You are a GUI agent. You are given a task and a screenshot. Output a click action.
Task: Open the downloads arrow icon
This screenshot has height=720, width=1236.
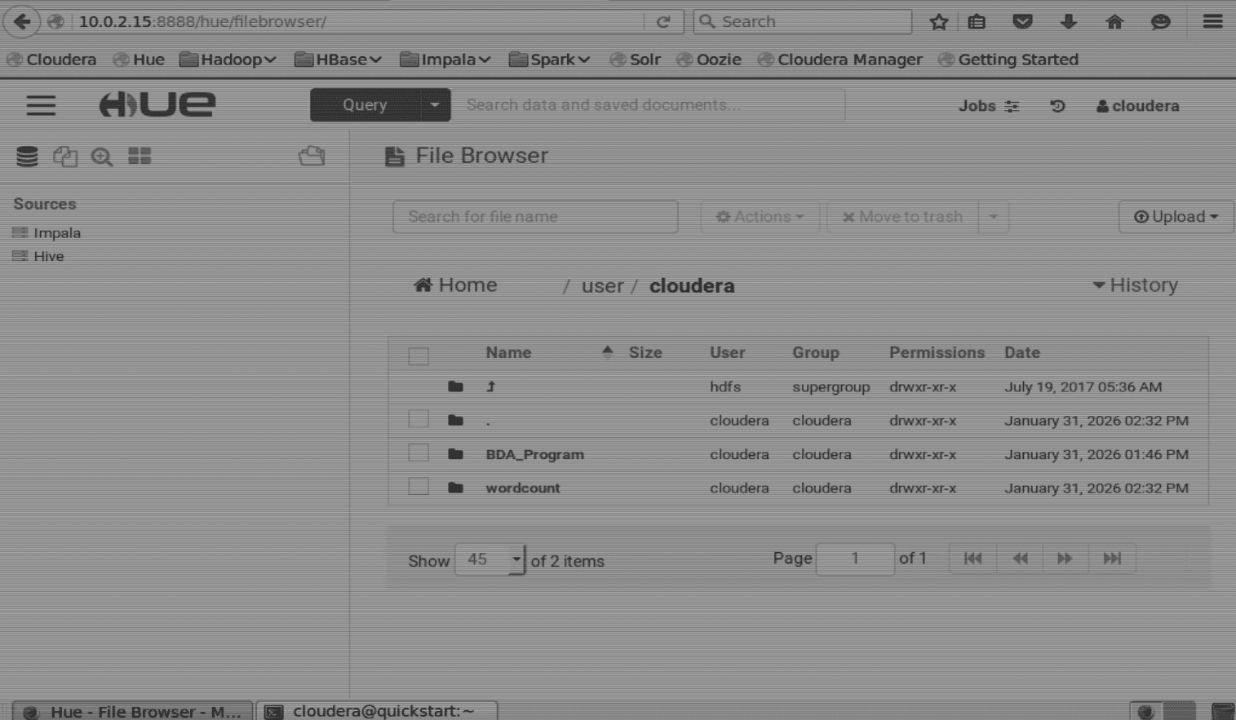point(1069,22)
